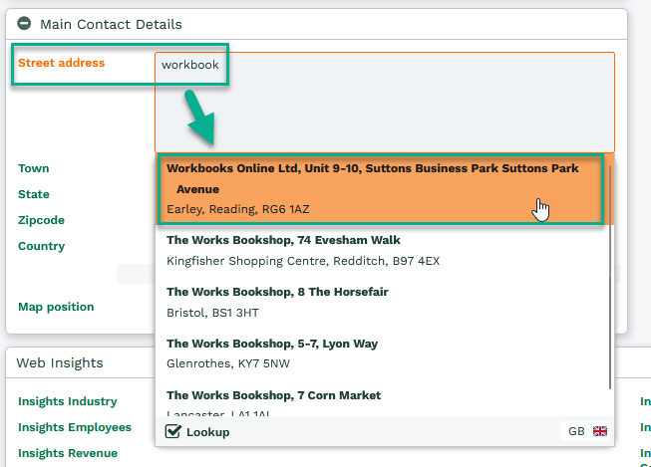651x467 pixels.
Task: Toggle the Lookup checkbox
Action: [x=172, y=431]
